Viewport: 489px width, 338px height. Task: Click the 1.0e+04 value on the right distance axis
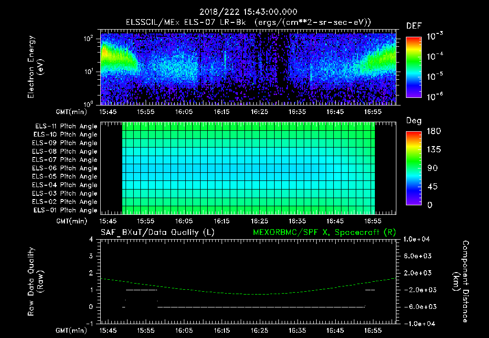416,240
